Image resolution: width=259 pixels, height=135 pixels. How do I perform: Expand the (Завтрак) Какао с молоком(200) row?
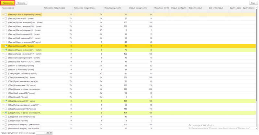3,26
